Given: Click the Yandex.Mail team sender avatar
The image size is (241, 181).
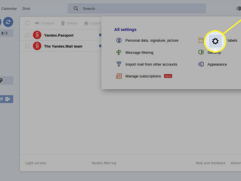Looking at the screenshot, I should pyautogui.click(x=37, y=46).
